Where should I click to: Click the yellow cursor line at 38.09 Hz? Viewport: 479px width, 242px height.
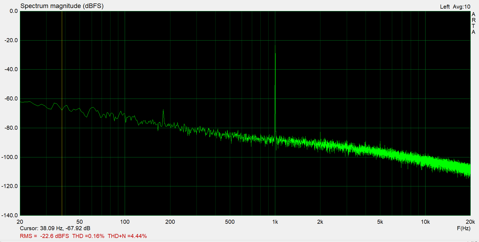pos(62,113)
